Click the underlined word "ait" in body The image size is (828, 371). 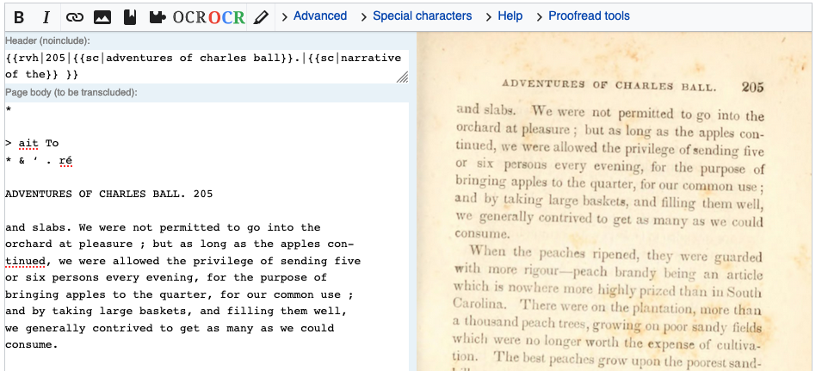[28, 143]
